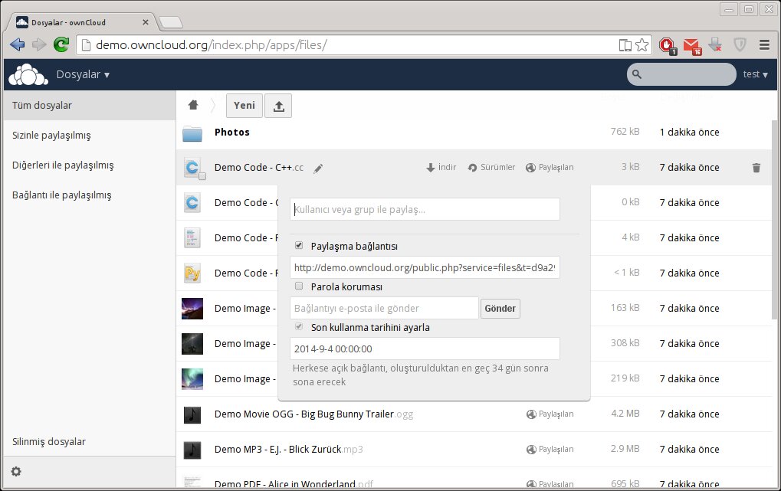
Task: Open Sürümler for Demo Code - C++.cc
Action: click(x=491, y=168)
